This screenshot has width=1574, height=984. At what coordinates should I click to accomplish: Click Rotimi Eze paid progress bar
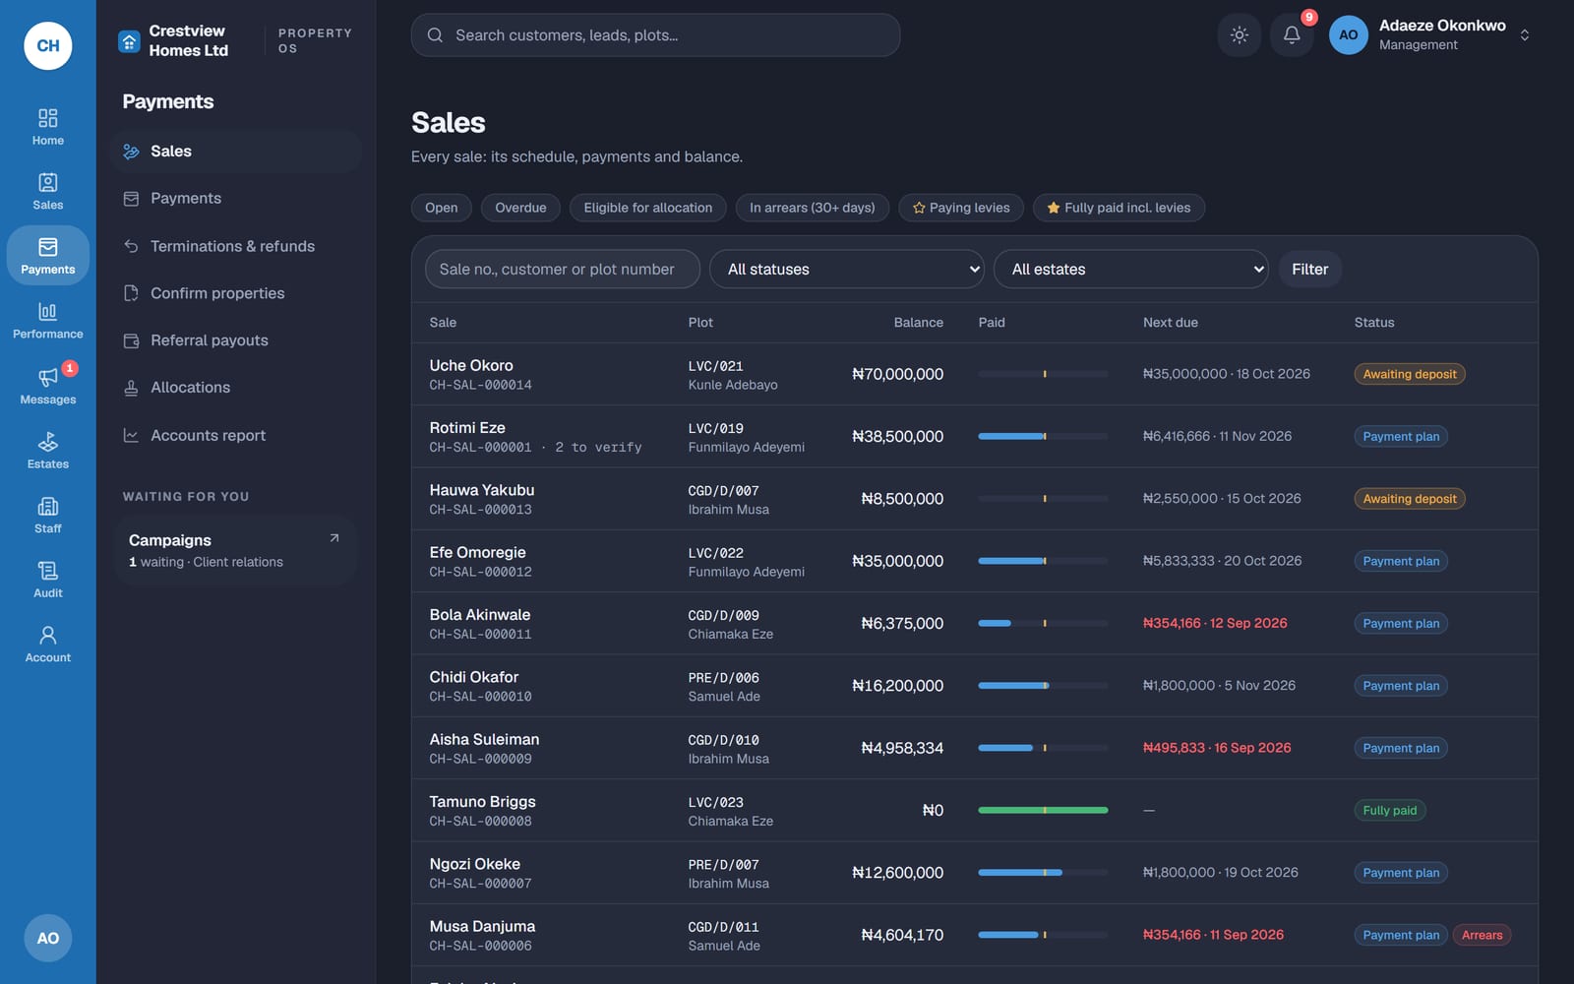point(1043,436)
